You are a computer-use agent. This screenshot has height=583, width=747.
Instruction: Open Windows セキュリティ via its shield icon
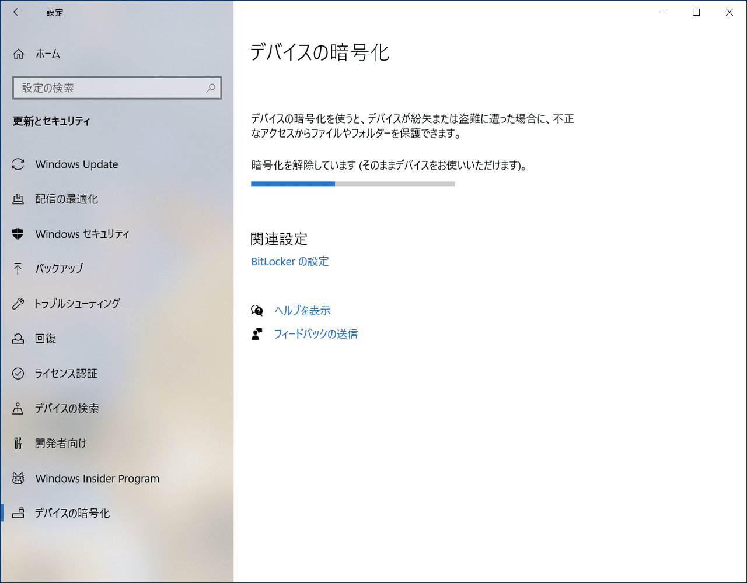point(19,234)
